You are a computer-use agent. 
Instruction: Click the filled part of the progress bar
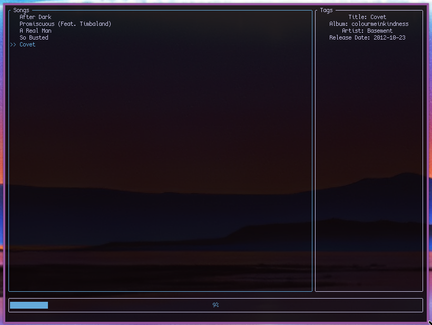click(x=29, y=305)
